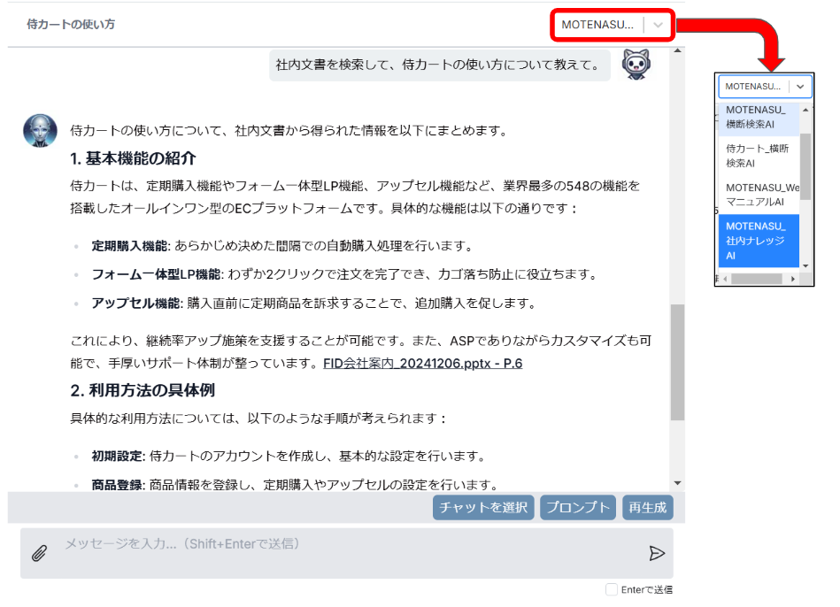The width and height of the screenshot is (840, 607).
Task: Enable the Enterで送信 checkbox
Action: [x=612, y=589]
